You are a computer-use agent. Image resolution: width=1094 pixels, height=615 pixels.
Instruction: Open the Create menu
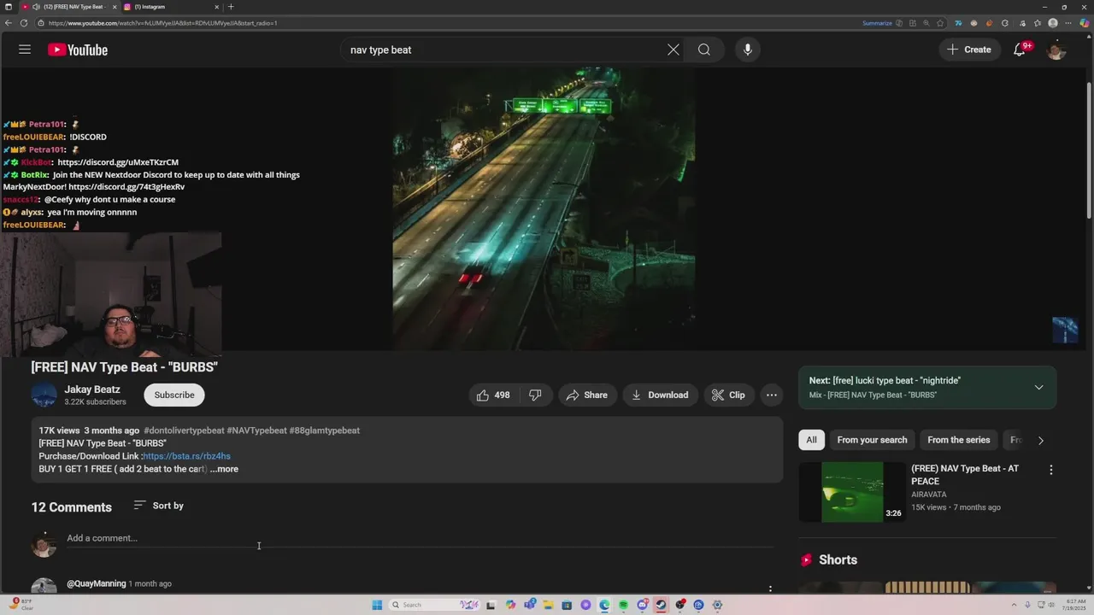(969, 50)
